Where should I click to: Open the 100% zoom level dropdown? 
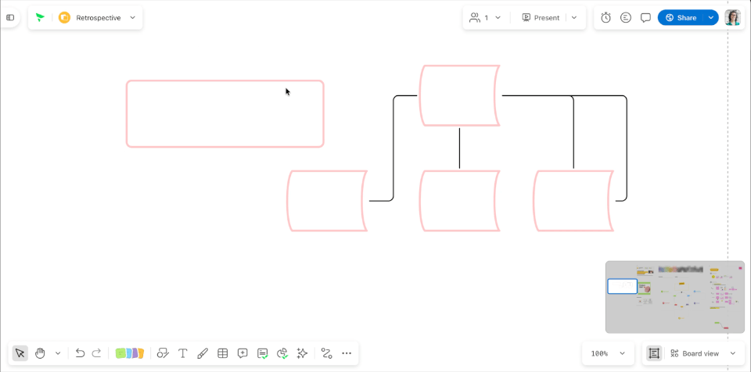pyautogui.click(x=608, y=353)
